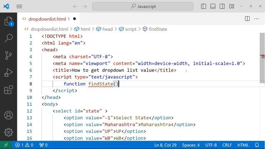The height and width of the screenshot is (149, 265).
Task: Open the Run and Debug view
Action: pos(8,73)
